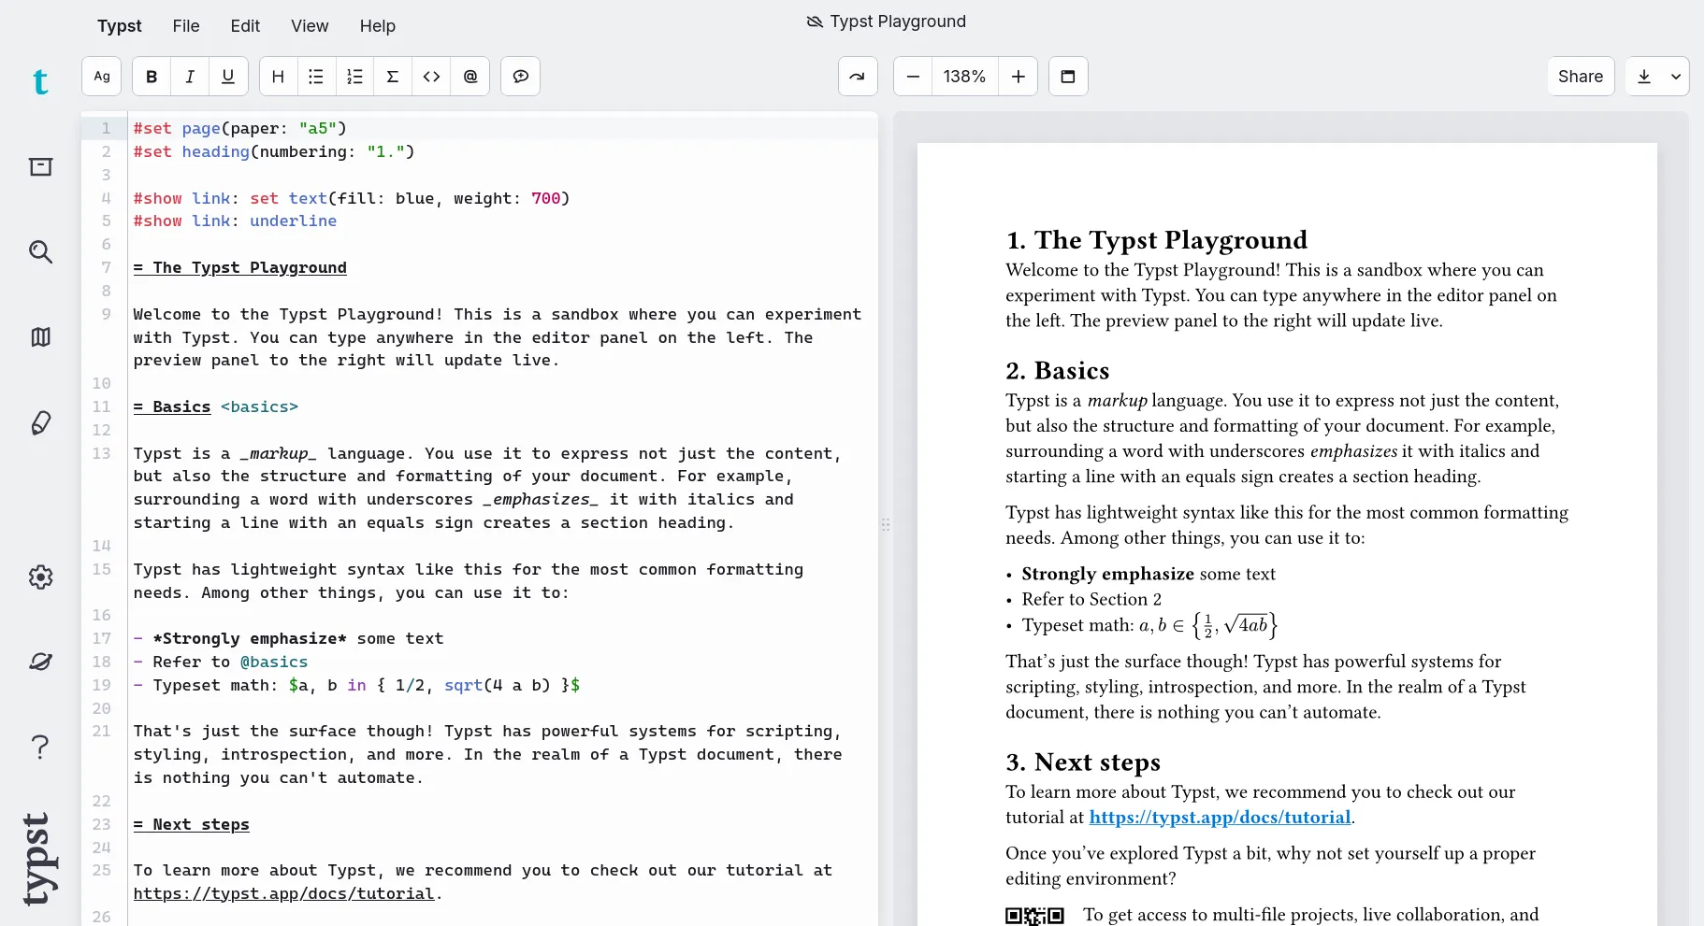The height and width of the screenshot is (926, 1705).
Task: Click the 138% zoom level field
Action: coord(964,77)
